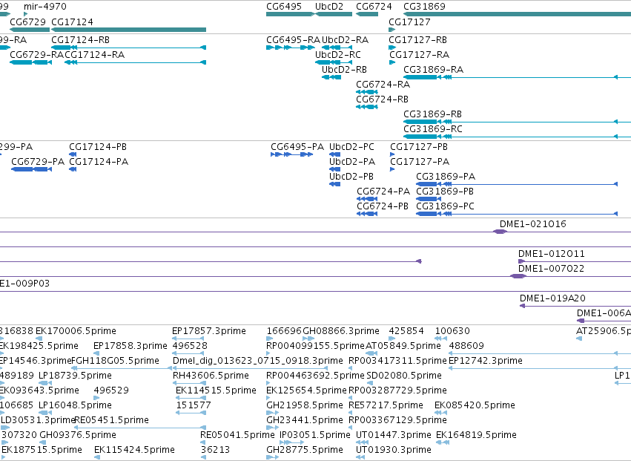Click the 'CG17127' gene name without suffix
The height and width of the screenshot is (461, 631).
[x=409, y=22]
